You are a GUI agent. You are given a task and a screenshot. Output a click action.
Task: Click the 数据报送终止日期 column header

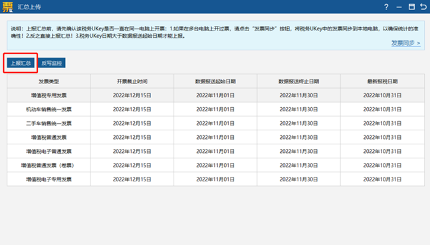click(298, 81)
